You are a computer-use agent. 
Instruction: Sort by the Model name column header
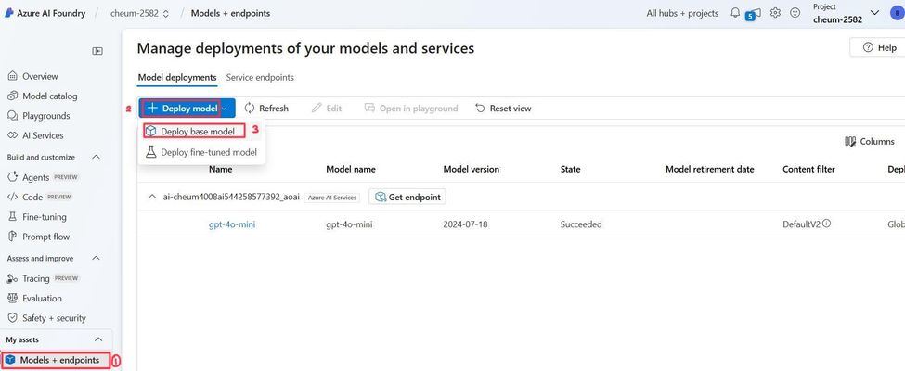point(351,169)
